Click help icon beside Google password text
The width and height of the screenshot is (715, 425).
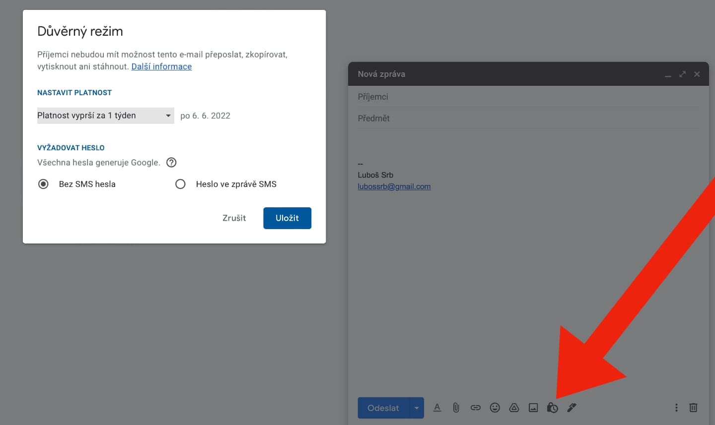coord(171,163)
